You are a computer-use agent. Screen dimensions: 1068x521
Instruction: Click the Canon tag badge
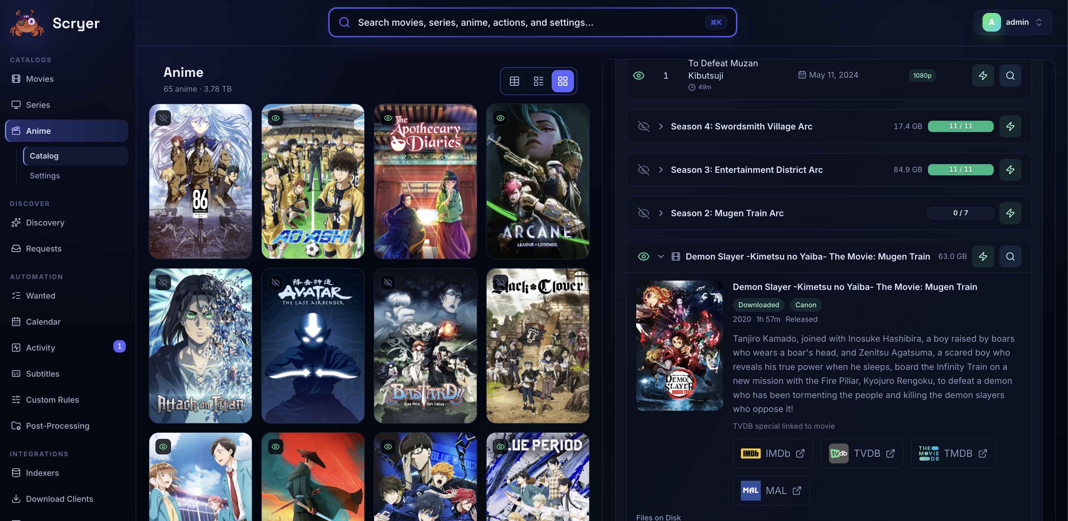click(x=806, y=305)
